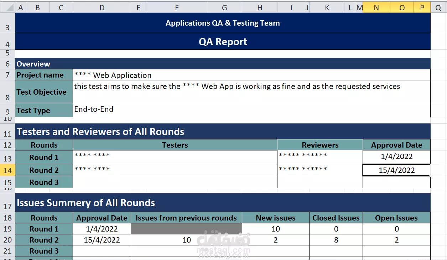
Task: Click column Q header
Action: (x=438, y=7)
